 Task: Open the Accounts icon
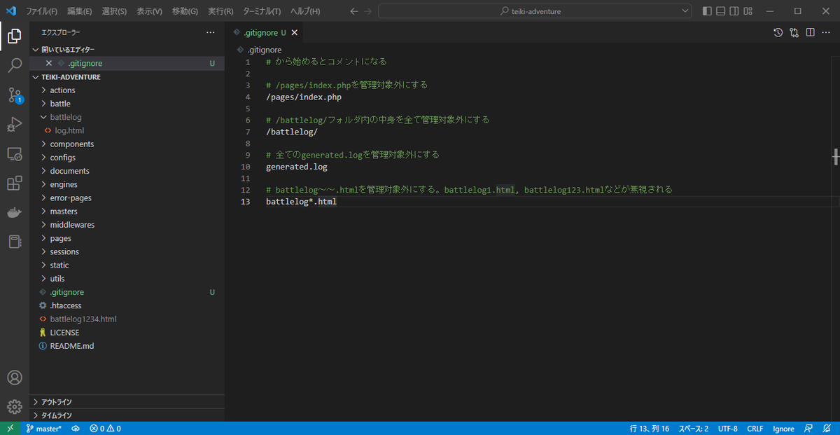[x=14, y=378]
